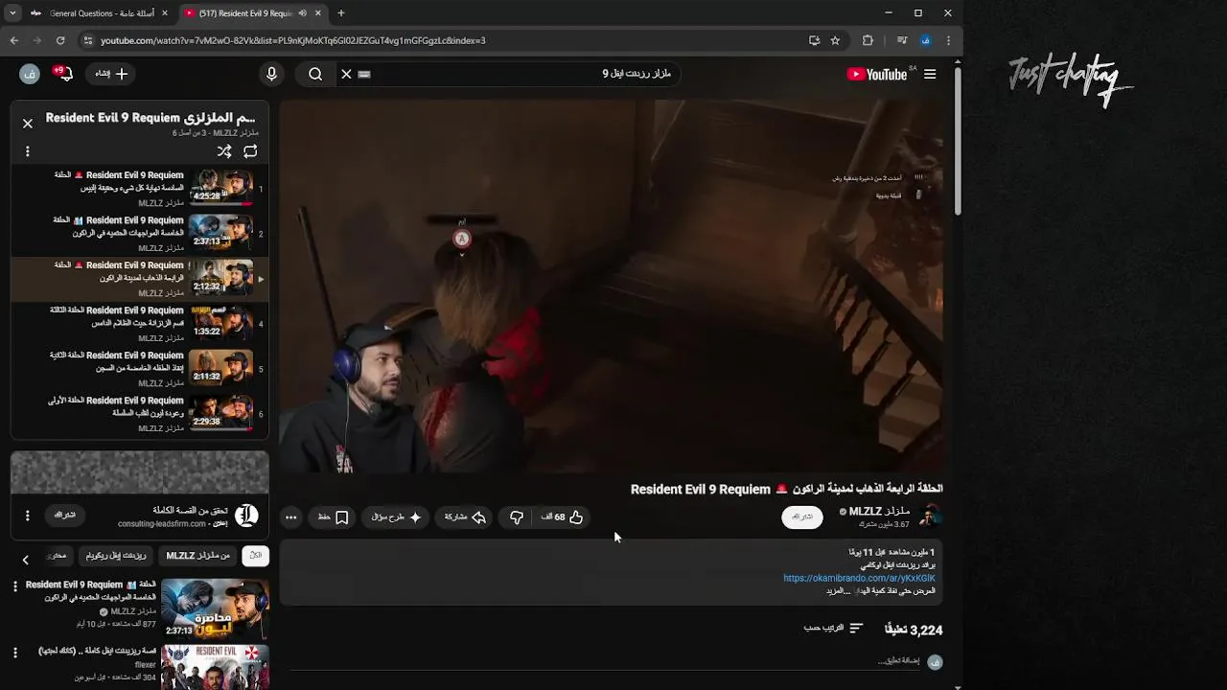Mute the YouTube tab via speaker icon
This screenshot has height=690, width=1227.
302,13
